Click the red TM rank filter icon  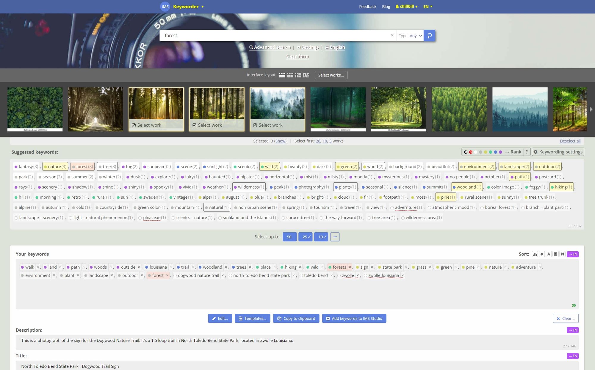pos(471,152)
